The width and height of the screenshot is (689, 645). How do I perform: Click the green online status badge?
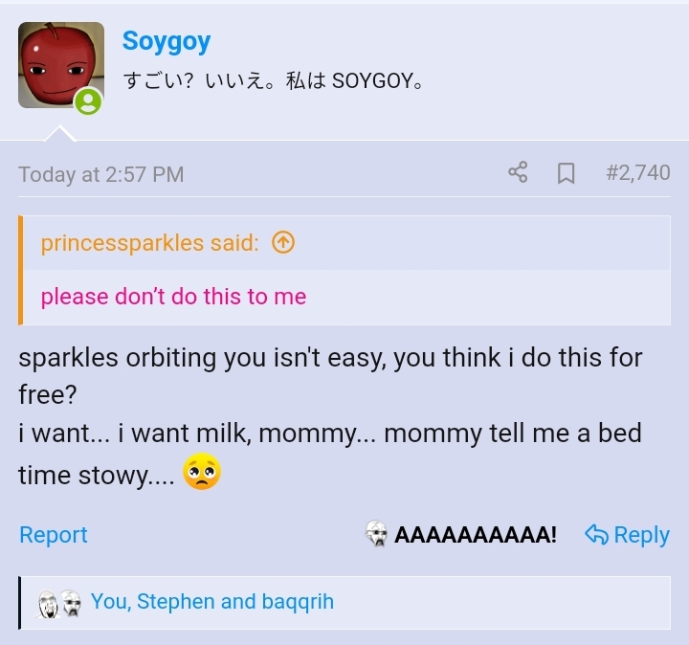click(x=88, y=102)
